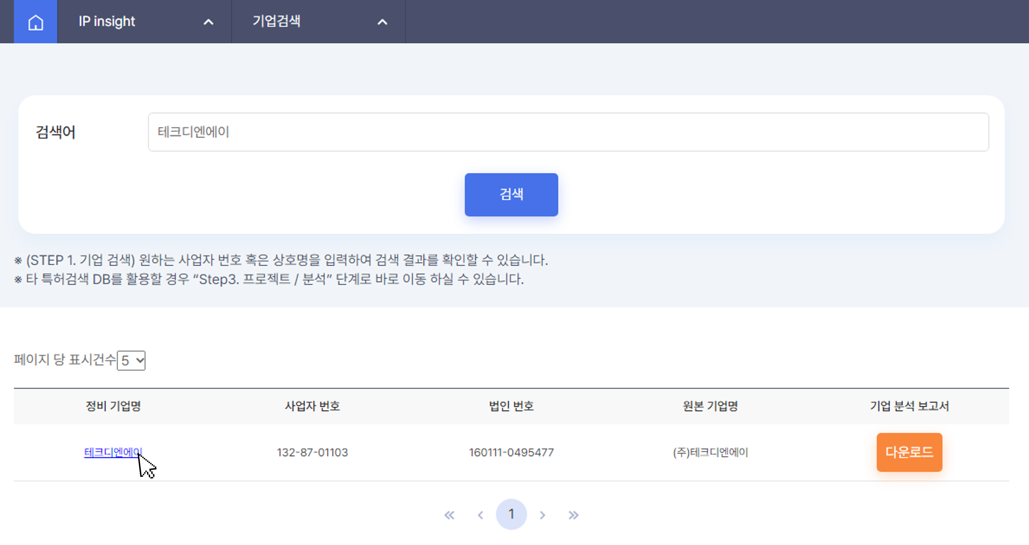Image resolution: width=1029 pixels, height=545 pixels.
Task: Select the (주)테크디엔에이 original name cell
Action: coord(710,452)
